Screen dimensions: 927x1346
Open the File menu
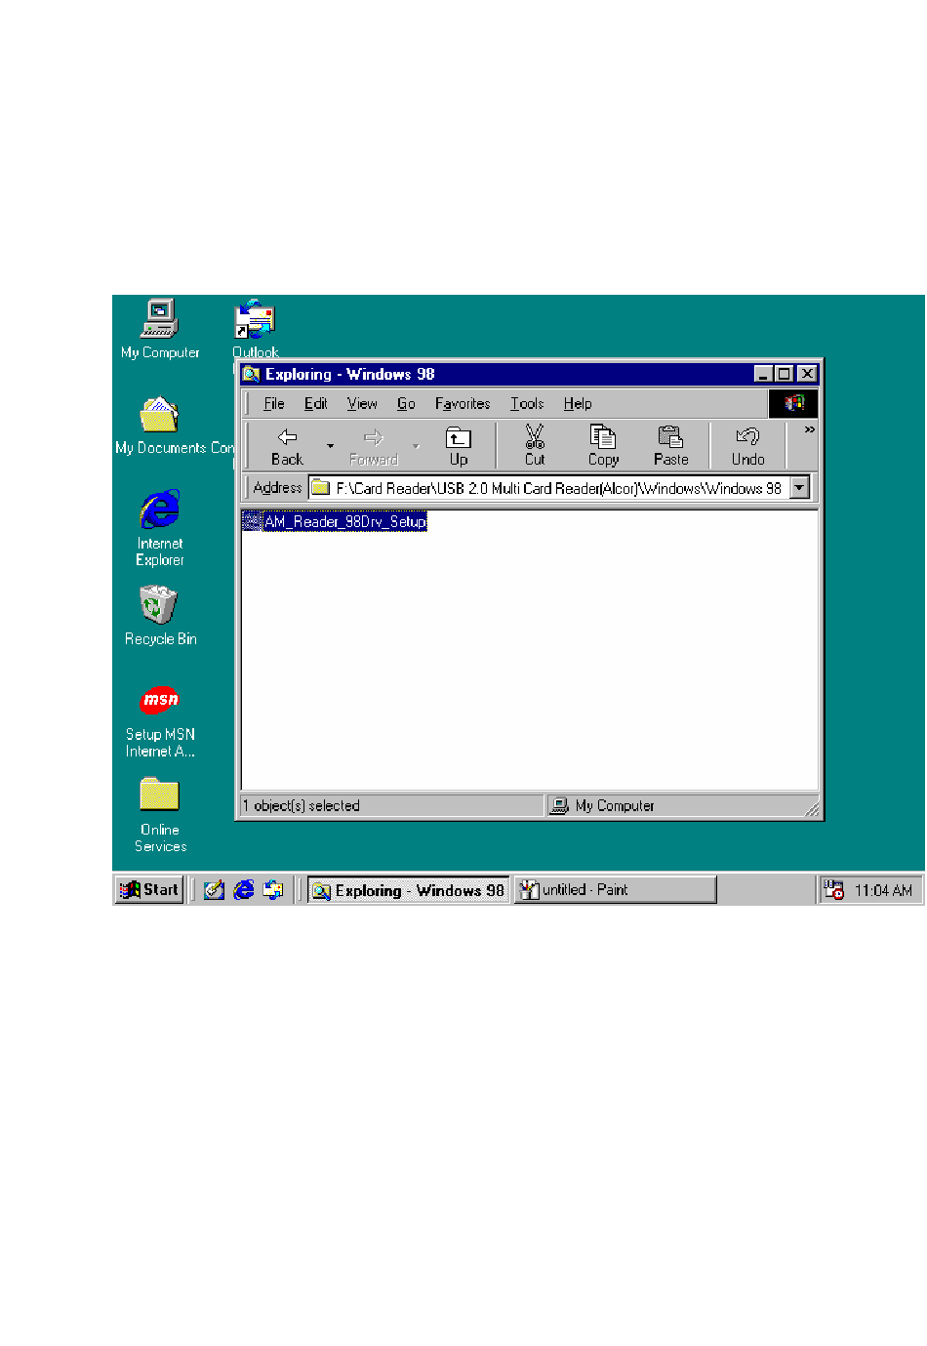coord(274,403)
